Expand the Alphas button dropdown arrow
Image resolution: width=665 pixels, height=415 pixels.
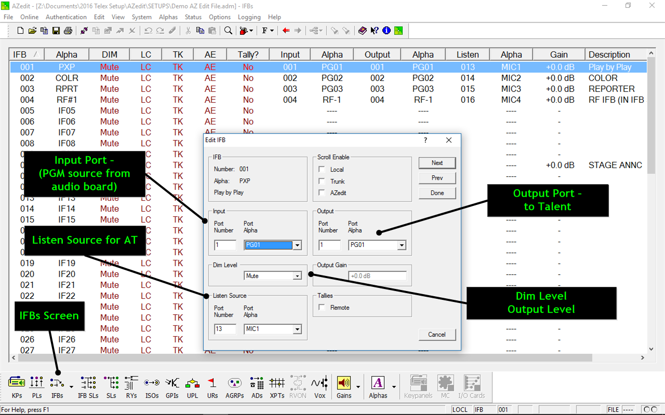click(x=394, y=387)
